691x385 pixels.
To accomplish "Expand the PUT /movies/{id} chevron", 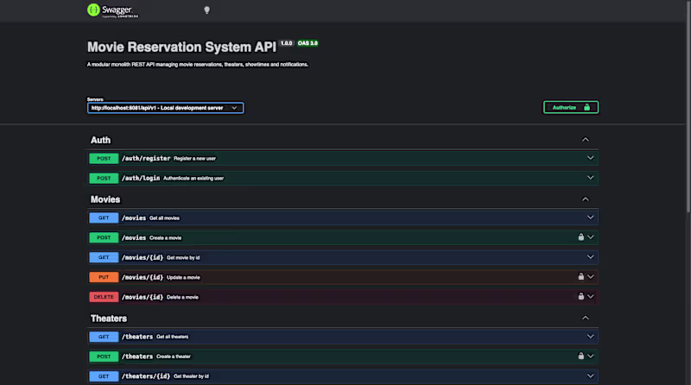I will point(591,276).
